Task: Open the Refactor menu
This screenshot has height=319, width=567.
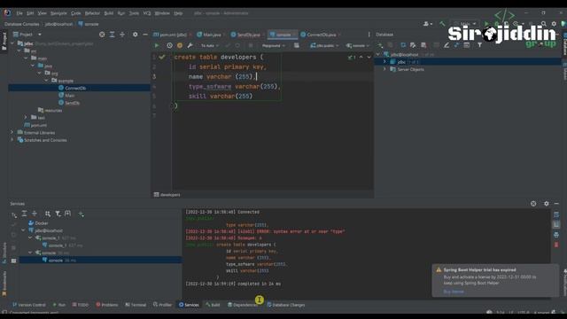Action: (92, 13)
